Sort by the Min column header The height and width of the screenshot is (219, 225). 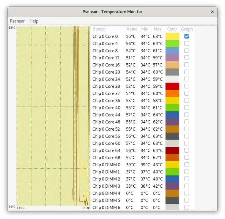coord(145,29)
